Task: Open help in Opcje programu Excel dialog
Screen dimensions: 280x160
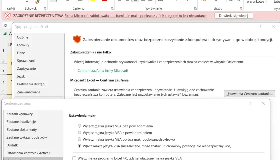Action: [261, 27]
